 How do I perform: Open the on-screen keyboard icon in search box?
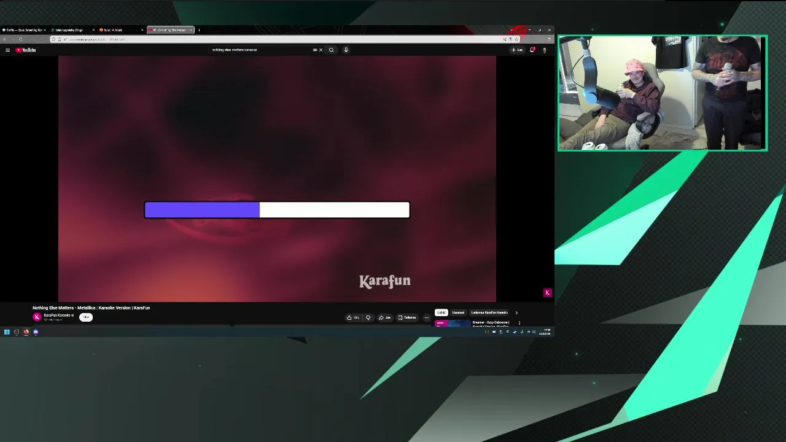[315, 50]
